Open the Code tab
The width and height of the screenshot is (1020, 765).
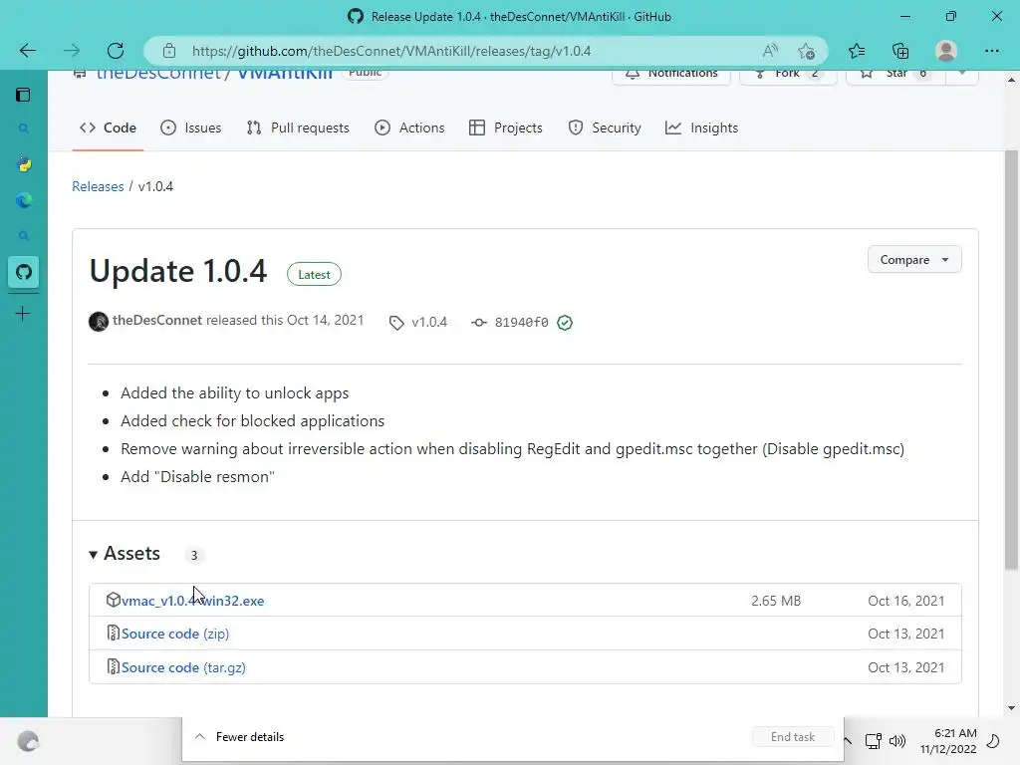click(108, 127)
